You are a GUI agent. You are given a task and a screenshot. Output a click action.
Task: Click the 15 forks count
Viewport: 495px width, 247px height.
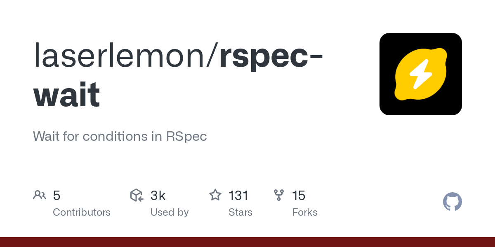point(299,196)
